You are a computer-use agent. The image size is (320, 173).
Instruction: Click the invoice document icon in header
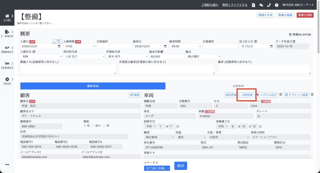[x=253, y=5]
